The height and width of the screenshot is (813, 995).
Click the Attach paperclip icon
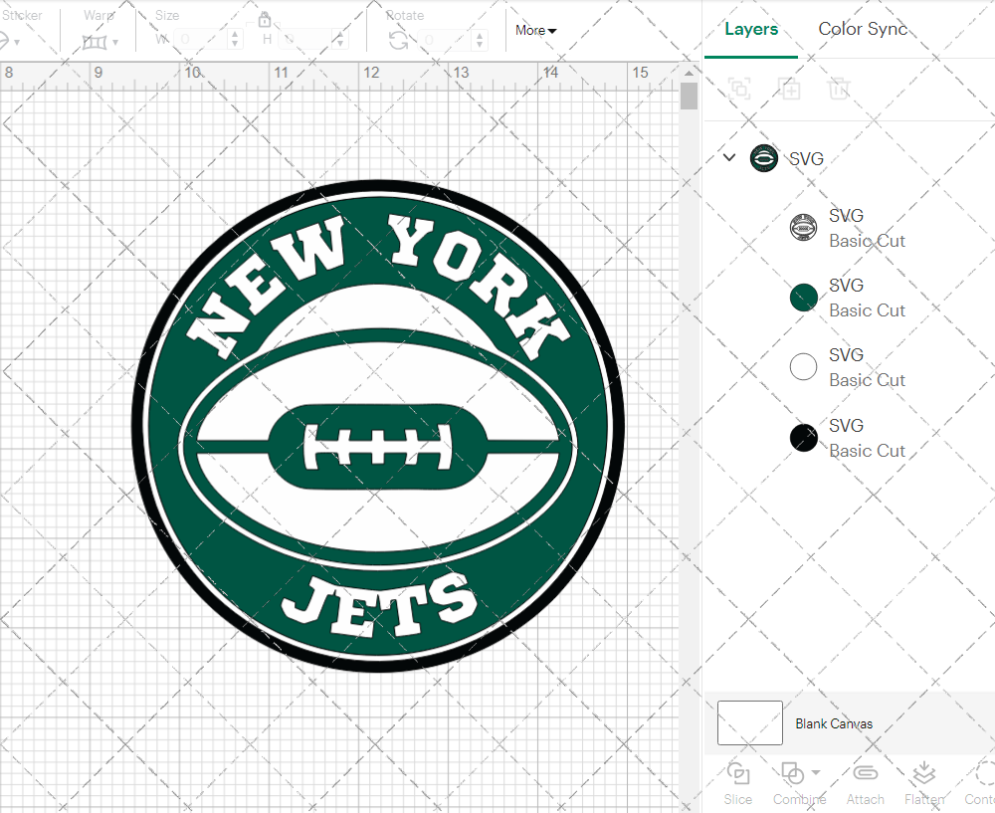coord(865,773)
